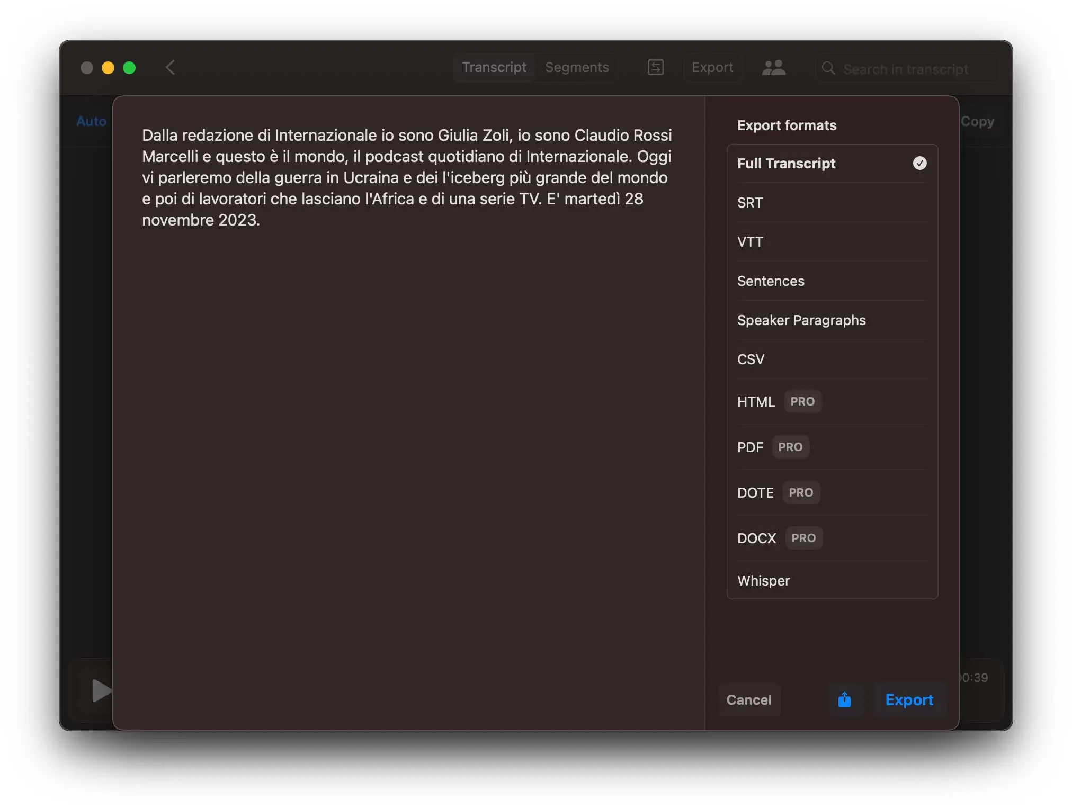Click the speakers (people) icon in the toolbar
1072x809 pixels.
[x=773, y=67]
